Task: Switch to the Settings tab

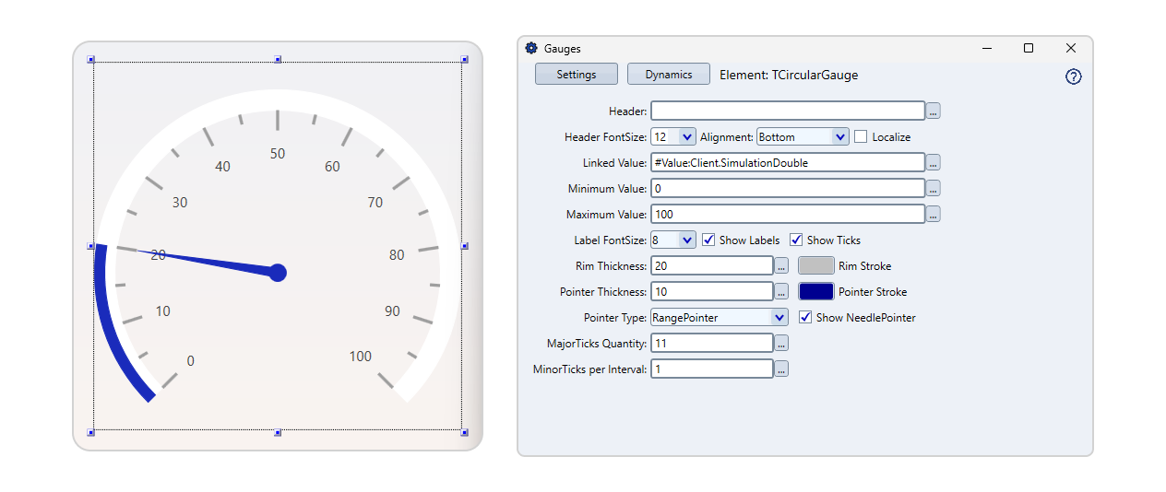Action: tap(577, 75)
